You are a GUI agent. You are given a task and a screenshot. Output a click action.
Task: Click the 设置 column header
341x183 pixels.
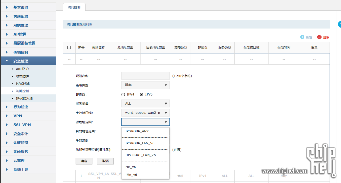coord(314,47)
